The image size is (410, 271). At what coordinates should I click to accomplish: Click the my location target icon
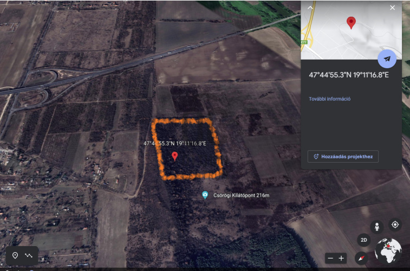[x=395, y=224]
